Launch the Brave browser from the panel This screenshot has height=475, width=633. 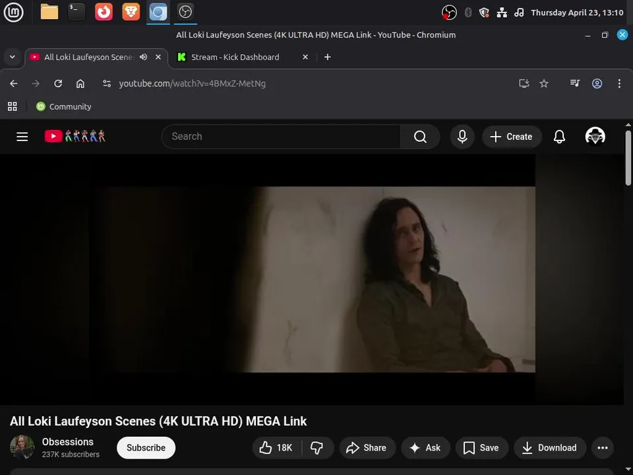131,12
